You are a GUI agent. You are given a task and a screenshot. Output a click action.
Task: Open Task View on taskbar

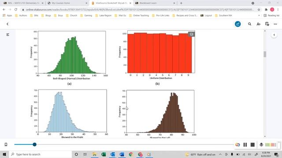85,154
